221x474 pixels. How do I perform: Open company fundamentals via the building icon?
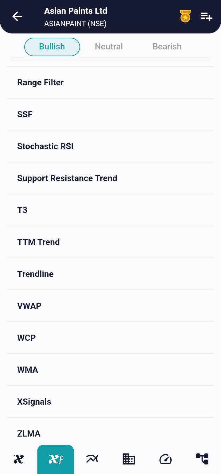coord(129,459)
